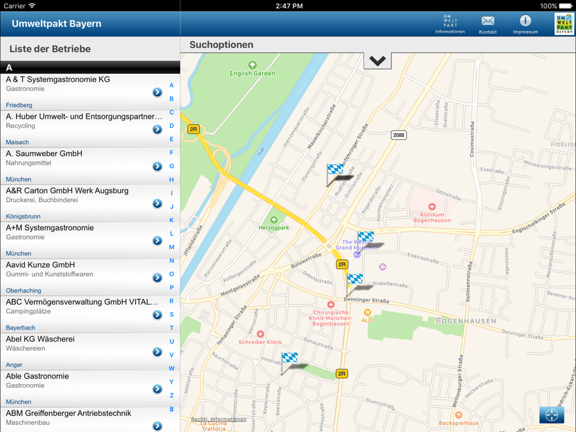Jump to letter G in index

172,166
